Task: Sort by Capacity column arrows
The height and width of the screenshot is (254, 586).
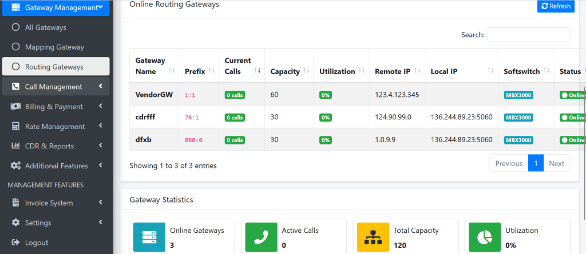Action: click(x=307, y=71)
